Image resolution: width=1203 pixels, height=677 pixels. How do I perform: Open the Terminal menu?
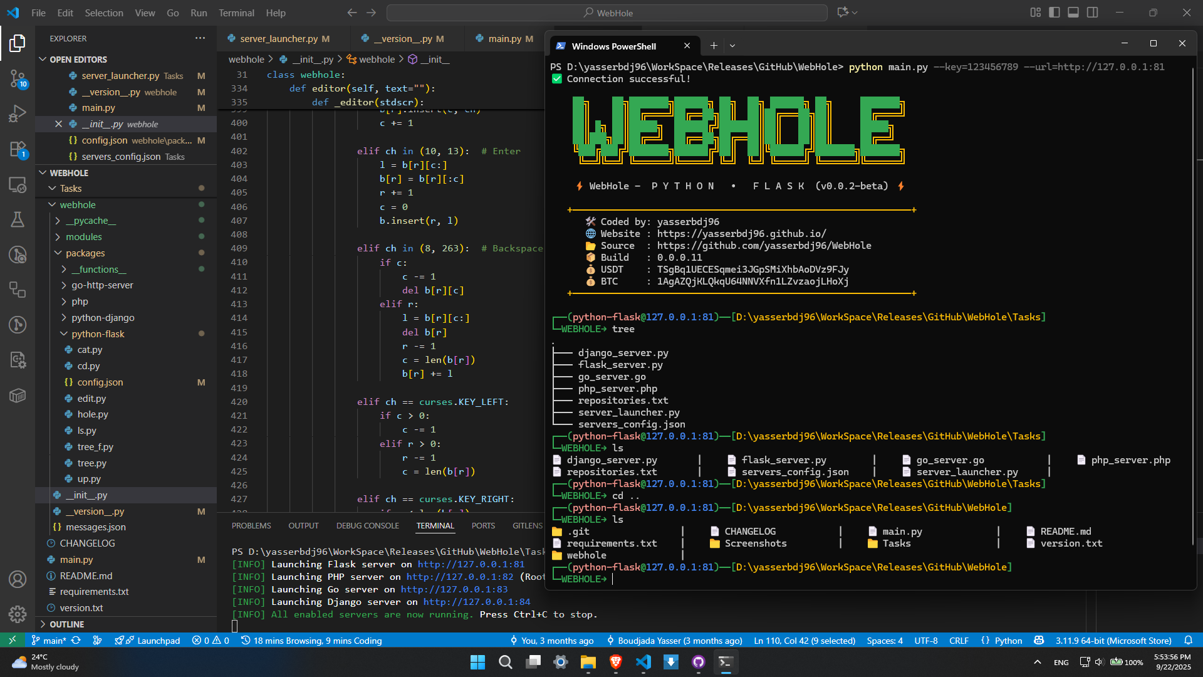click(236, 13)
